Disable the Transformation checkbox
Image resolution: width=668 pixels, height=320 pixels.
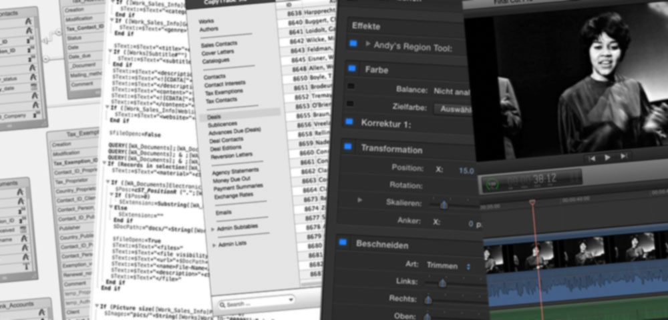348,146
